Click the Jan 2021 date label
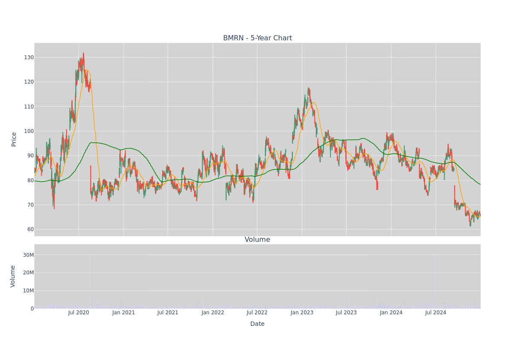Screen dimensions: 515x343 tap(124, 313)
